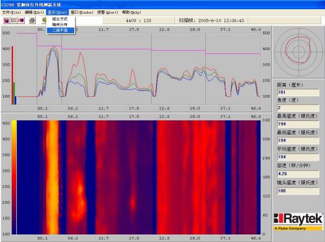Click the kiln speed field showing 4.26
The width and height of the screenshot is (325, 242).
click(x=298, y=174)
